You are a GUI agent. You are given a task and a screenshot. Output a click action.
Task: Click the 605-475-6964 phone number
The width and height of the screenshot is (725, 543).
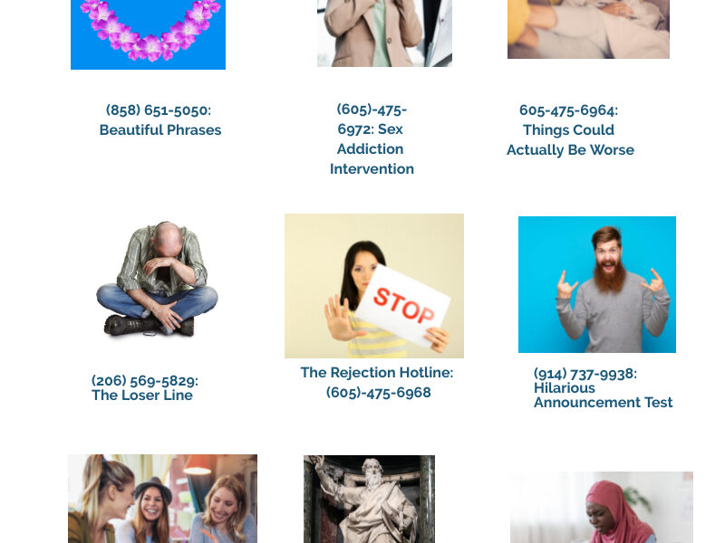tap(568, 110)
